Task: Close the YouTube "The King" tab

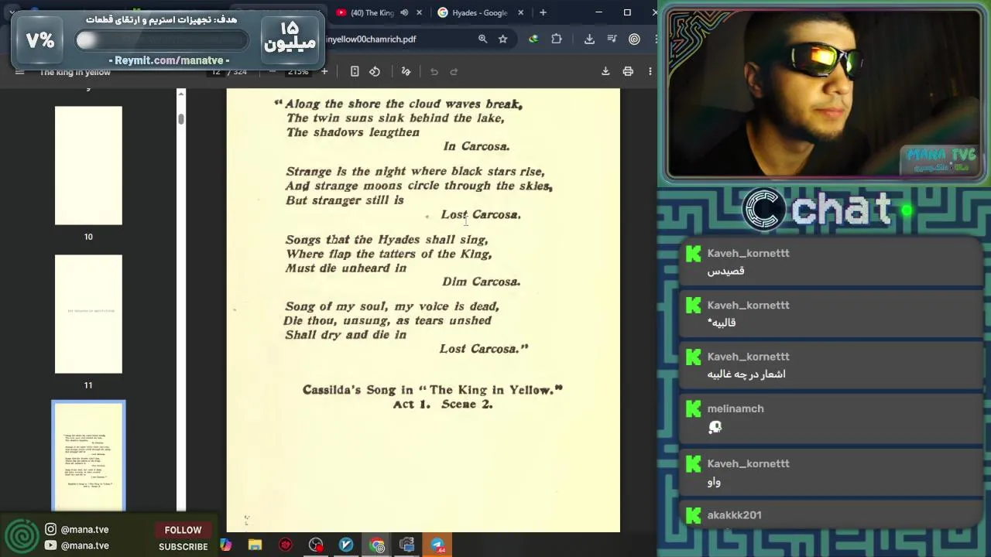Action: click(420, 12)
